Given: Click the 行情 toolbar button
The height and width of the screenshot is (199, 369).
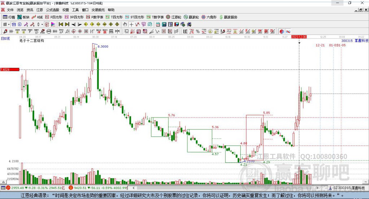Looking at the screenshot, I should click(x=9, y=17).
